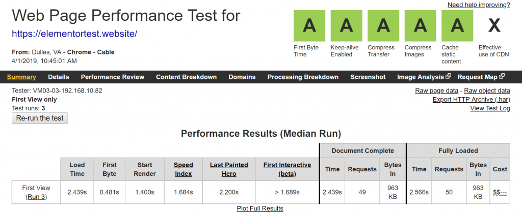Image resolution: width=522 pixels, height=216 pixels.
Task: Click the First Byte Time grade A badge
Action: pyautogui.click(x=309, y=25)
